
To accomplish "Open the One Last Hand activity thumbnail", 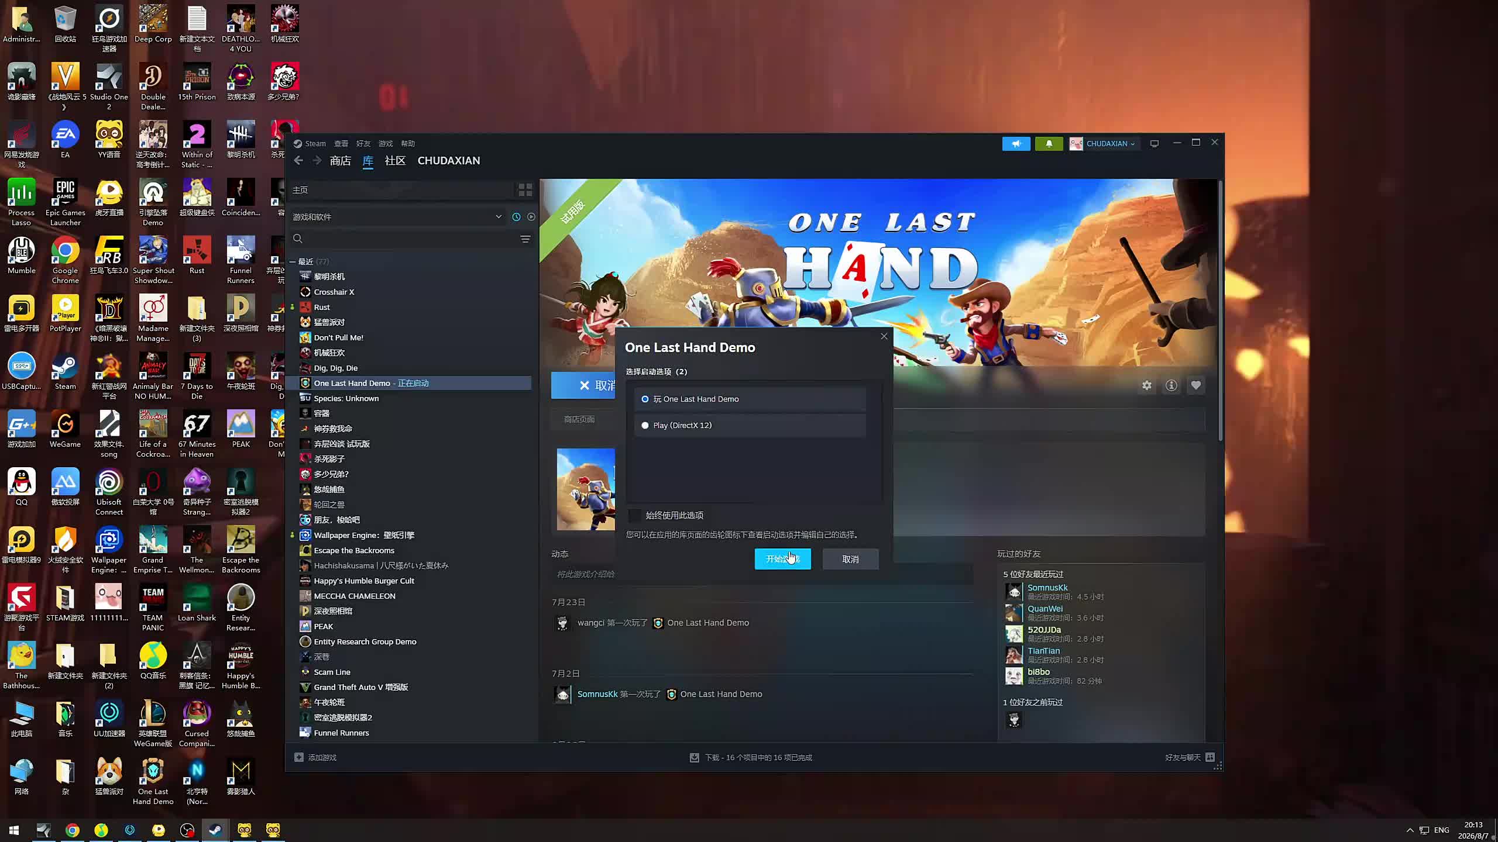I will click(586, 489).
